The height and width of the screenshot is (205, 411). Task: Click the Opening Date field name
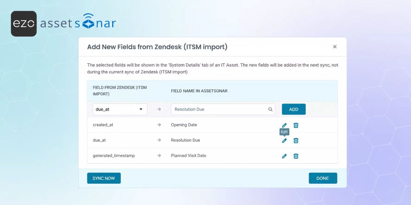coord(184,125)
